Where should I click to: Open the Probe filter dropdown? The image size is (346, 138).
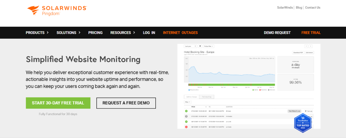coord(209,46)
